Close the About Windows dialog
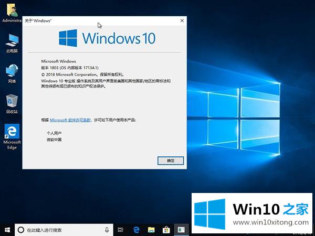The image size is (315, 236). (x=182, y=20)
